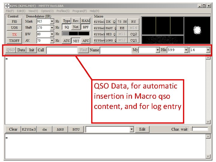This screenshot has width=216, height=162.
Task: Click the Init button
Action: (31, 50)
